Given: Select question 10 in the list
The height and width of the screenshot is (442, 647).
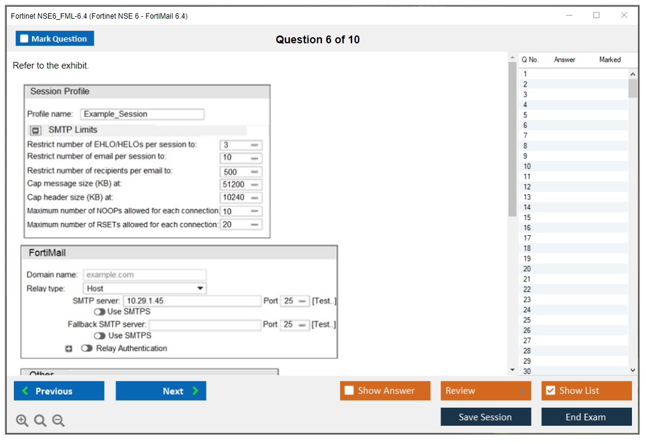Looking at the screenshot, I should click(527, 167).
